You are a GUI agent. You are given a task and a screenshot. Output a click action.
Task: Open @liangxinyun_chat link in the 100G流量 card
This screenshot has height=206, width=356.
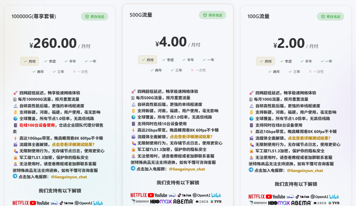point(305,171)
